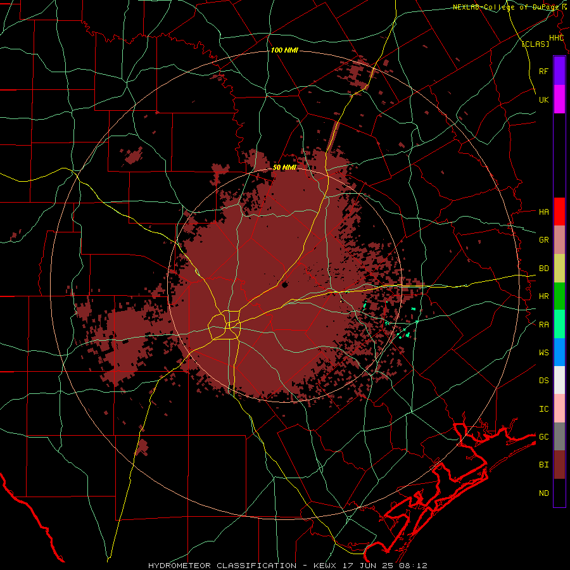Select the light pink IC legend swatch
The image size is (570, 570).
tap(559, 408)
